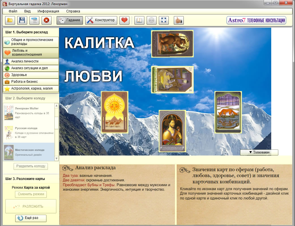Click the Сменить режим button
The image size is (295, 226).
[x=31, y=194]
